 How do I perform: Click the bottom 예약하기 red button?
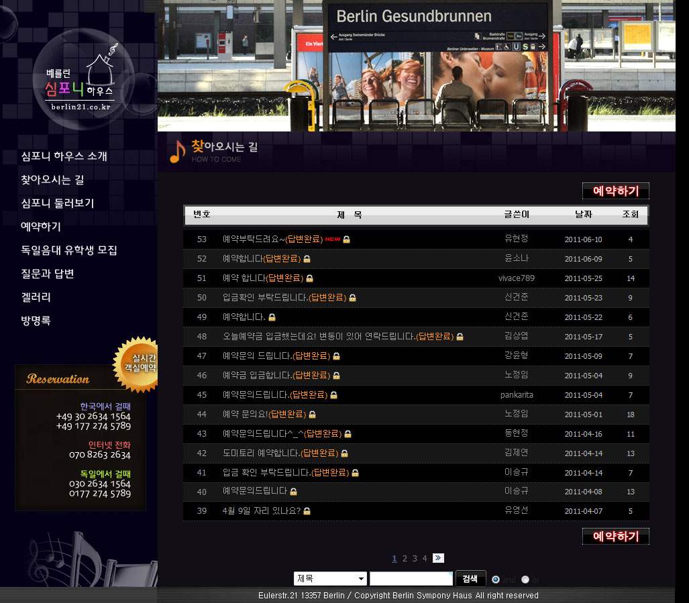pos(616,536)
